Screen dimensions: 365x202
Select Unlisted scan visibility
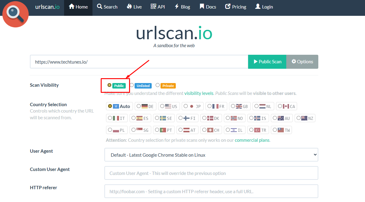[x=132, y=85]
